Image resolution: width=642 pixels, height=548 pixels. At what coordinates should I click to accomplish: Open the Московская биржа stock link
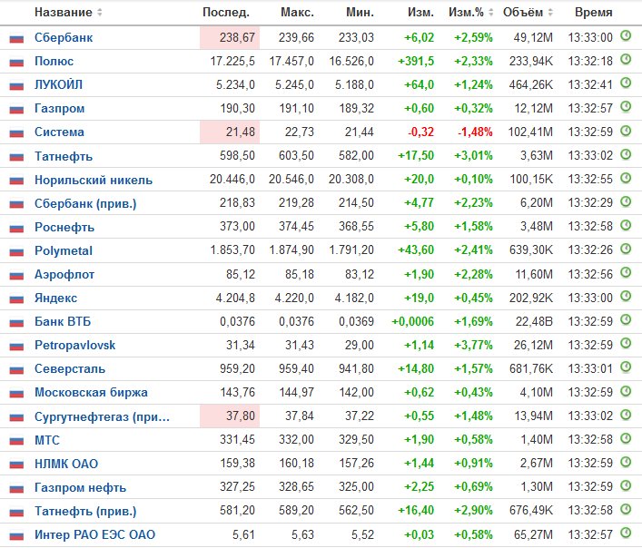point(91,393)
